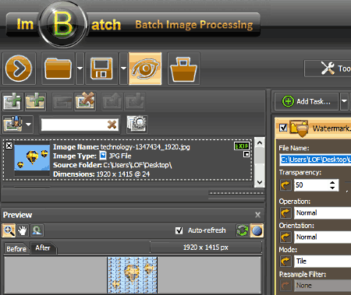Refresh preview with the green arrows icon
This screenshot has width=351, height=295.
243,230
